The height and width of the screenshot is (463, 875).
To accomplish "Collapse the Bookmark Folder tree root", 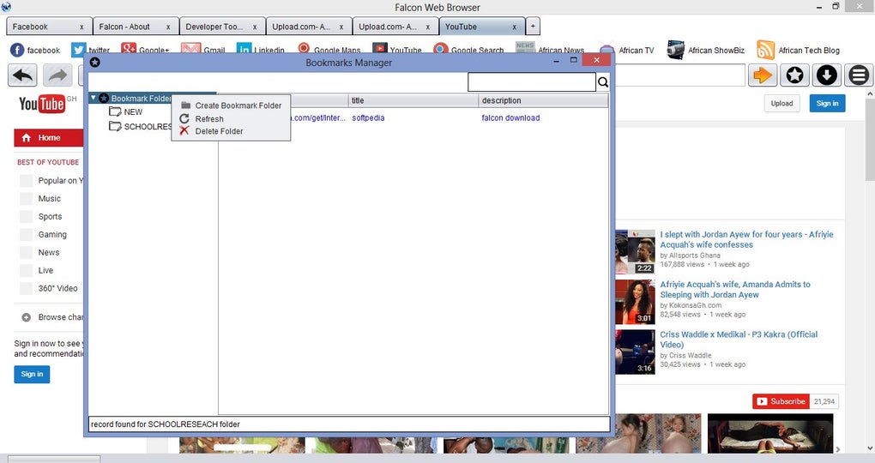I will [94, 98].
